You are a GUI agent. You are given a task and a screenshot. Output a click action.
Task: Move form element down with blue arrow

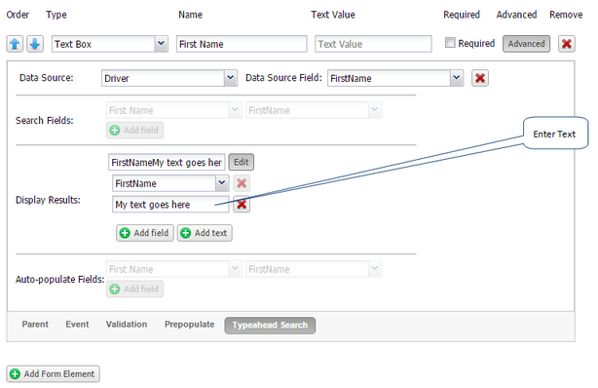(35, 44)
